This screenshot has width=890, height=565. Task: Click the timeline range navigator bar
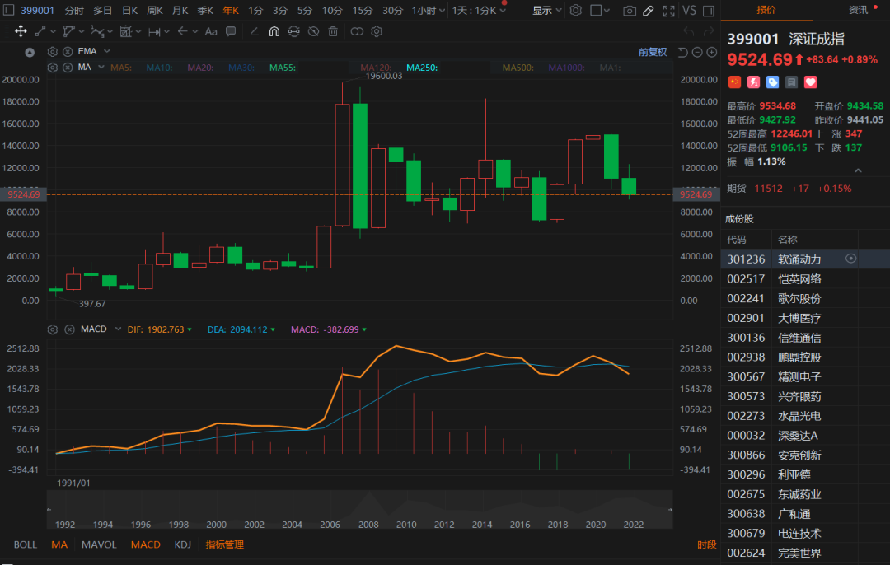click(x=360, y=510)
